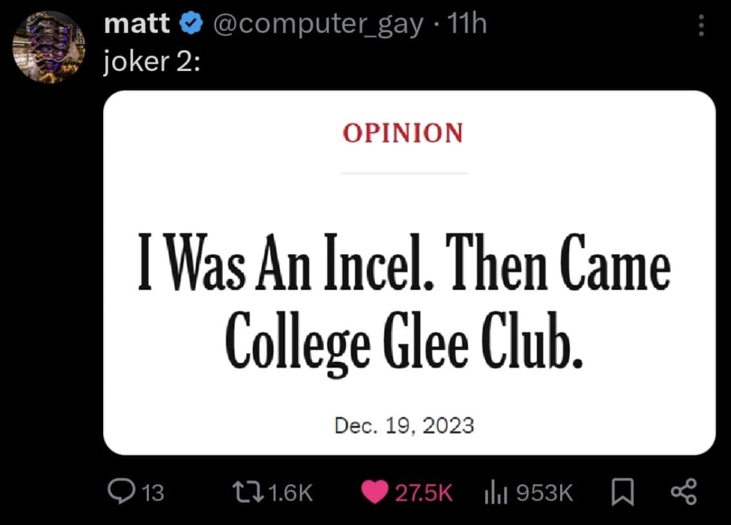Click the display name "matt"
731x525 pixels.
[x=136, y=25]
